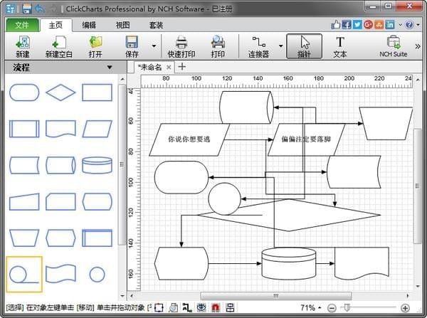Image resolution: width=427 pixels, height=318 pixels.
Task: Expand the 流程 shape category dropdown
Action: click(x=109, y=68)
